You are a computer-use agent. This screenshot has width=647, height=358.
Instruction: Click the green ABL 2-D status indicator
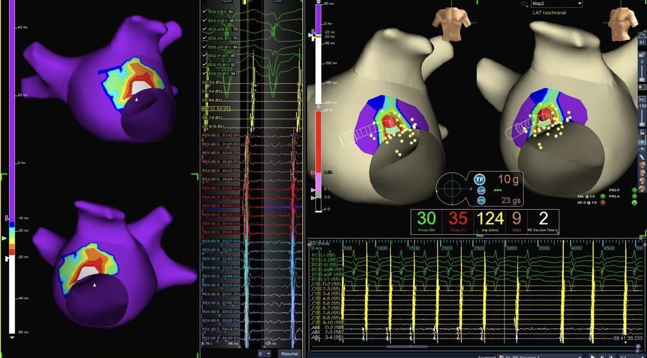[x=602, y=197]
